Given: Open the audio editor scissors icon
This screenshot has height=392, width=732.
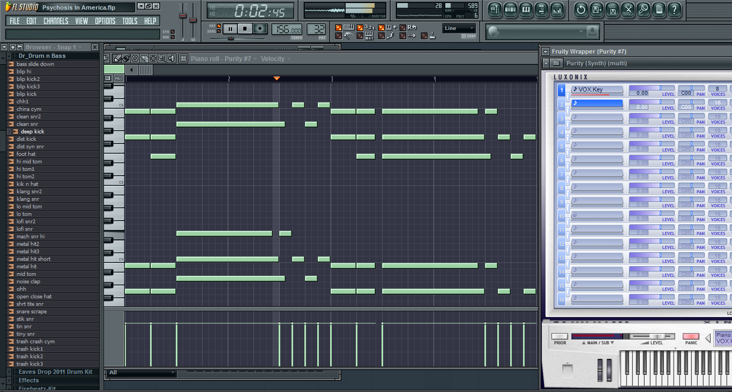Looking at the screenshot, I should tap(628, 9).
